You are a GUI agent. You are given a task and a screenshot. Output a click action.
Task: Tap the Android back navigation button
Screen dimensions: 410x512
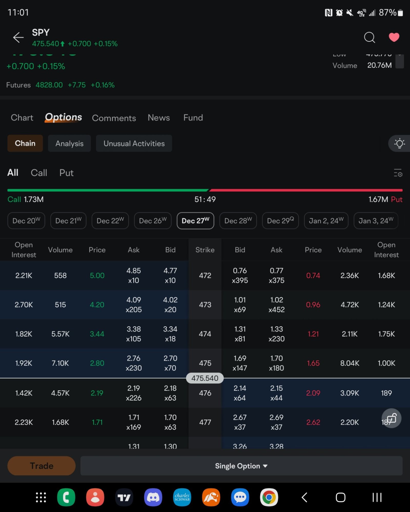tap(304, 497)
